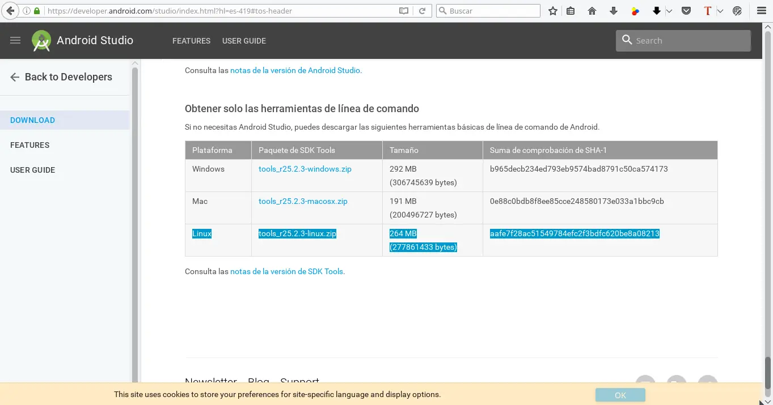Screen dimensions: 773x405
Task: Open notas de la versión de SDK Tools
Action: click(286, 271)
